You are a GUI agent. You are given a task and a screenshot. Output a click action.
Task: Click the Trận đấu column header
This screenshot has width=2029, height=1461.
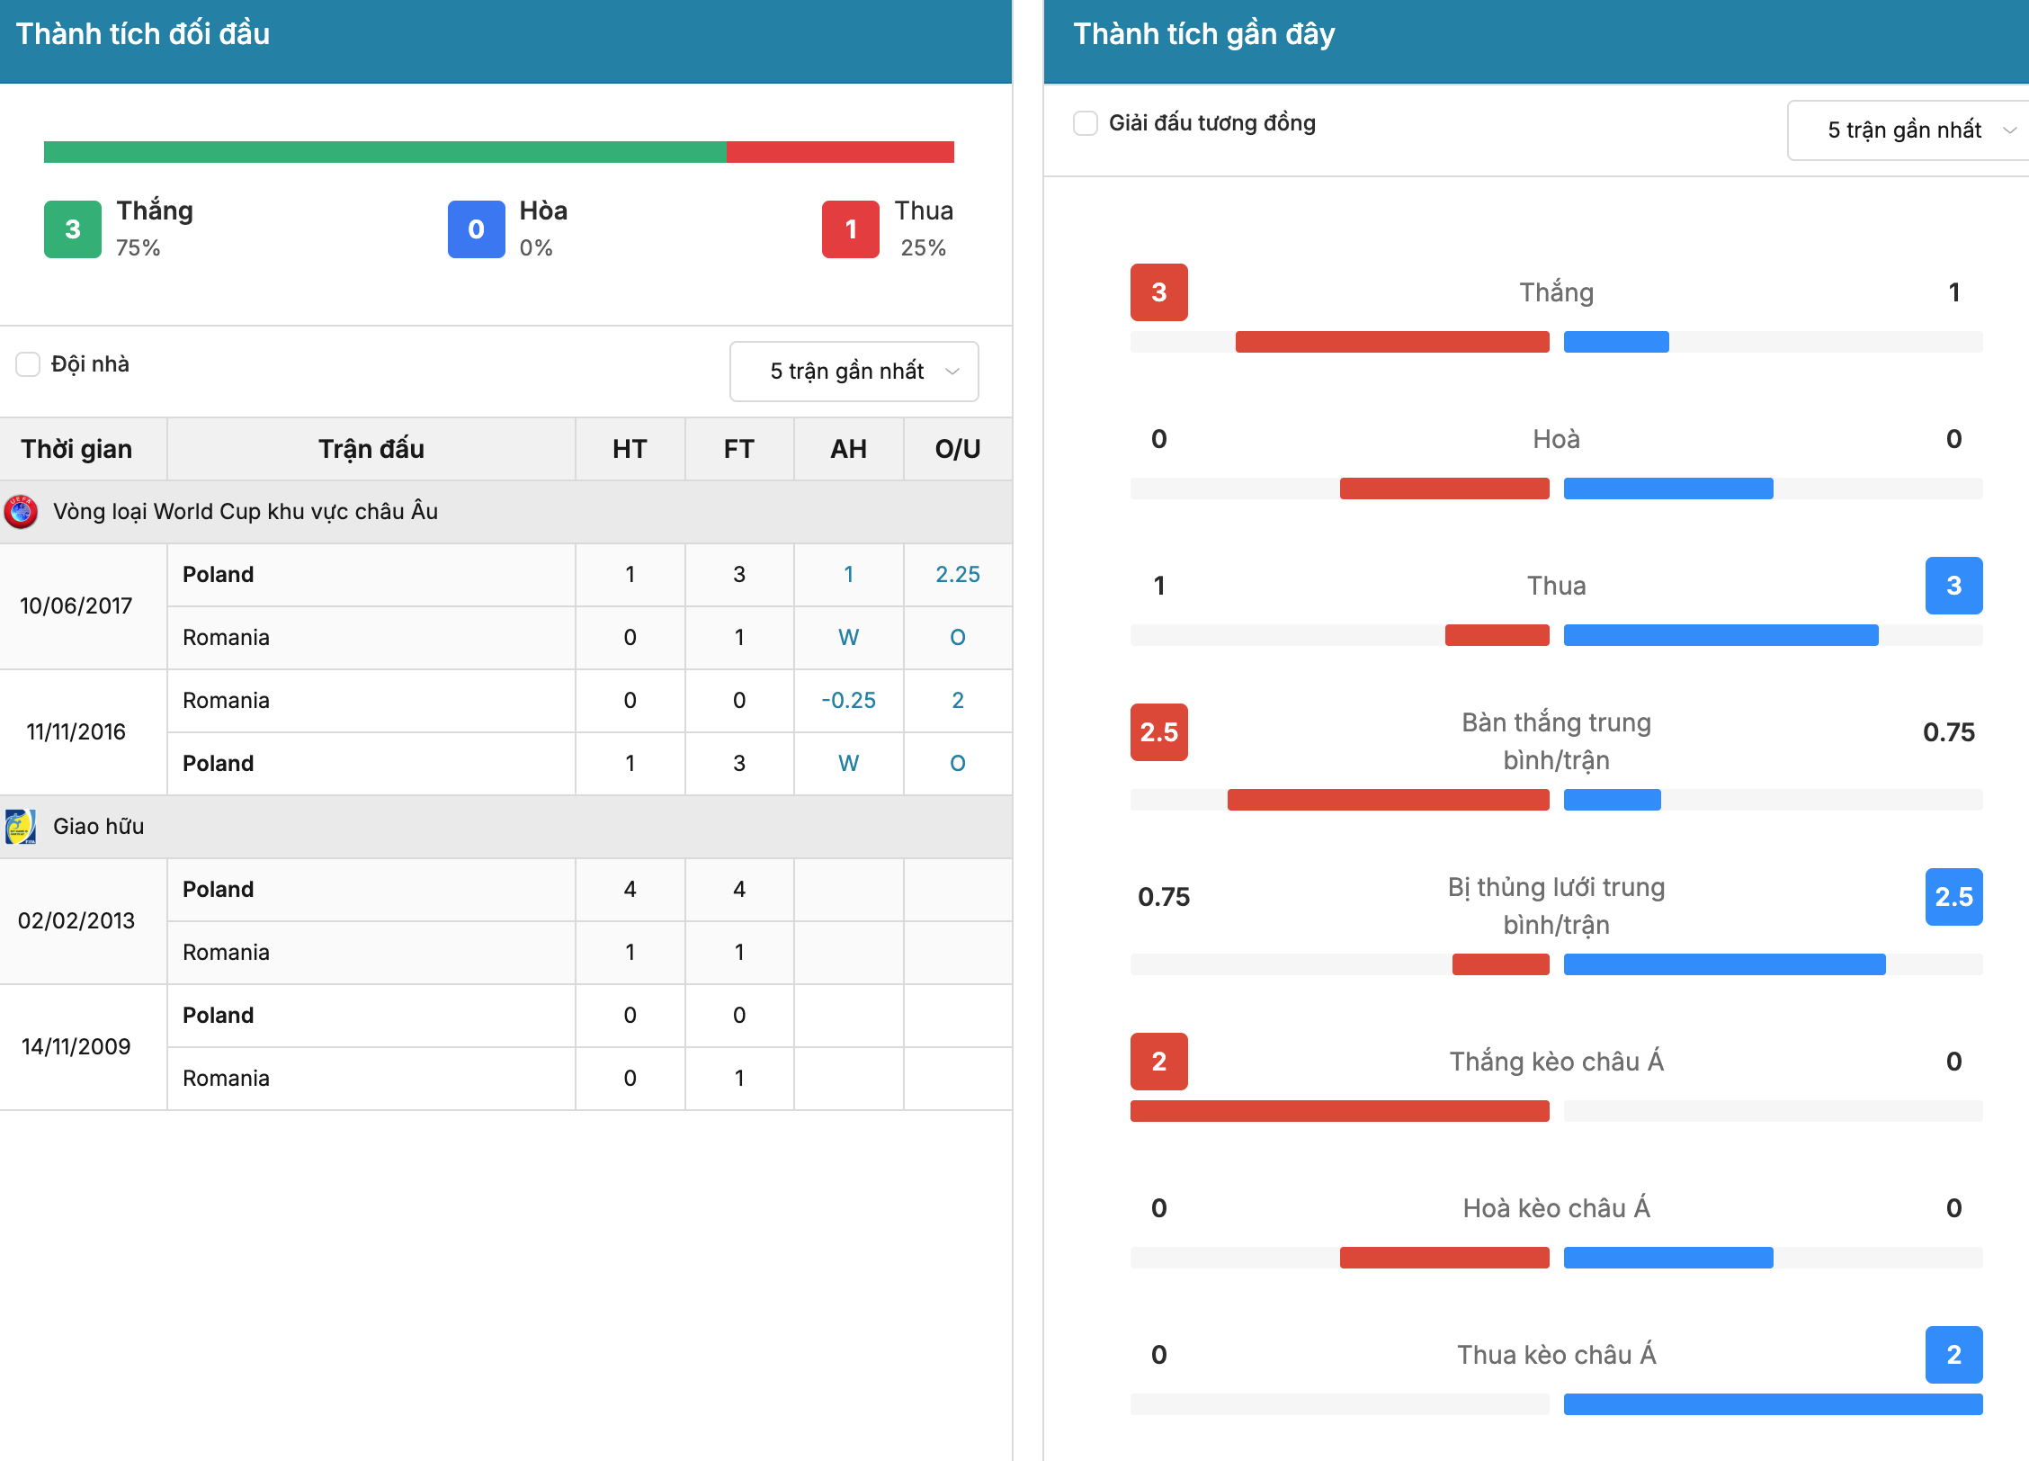coord(371,448)
